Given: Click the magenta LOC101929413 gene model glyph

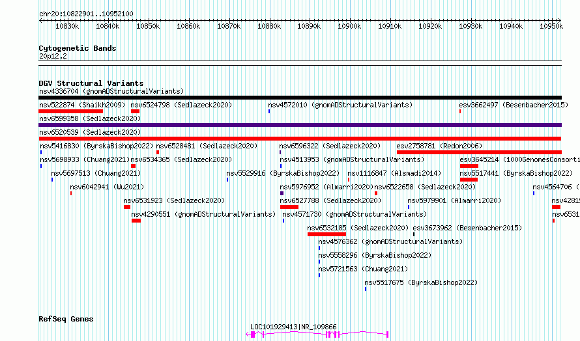Looking at the screenshot, I should coord(317,334).
